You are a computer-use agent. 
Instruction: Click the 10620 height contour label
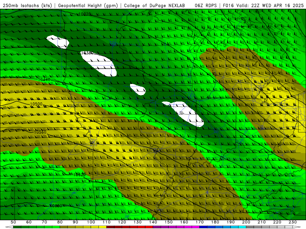[80, 175]
